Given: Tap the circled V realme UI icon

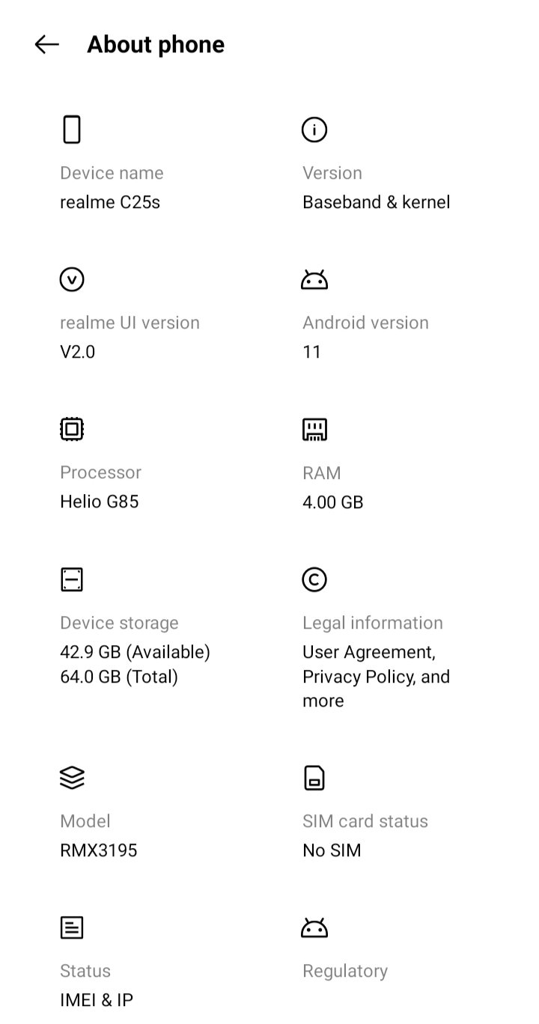Looking at the screenshot, I should tap(72, 280).
